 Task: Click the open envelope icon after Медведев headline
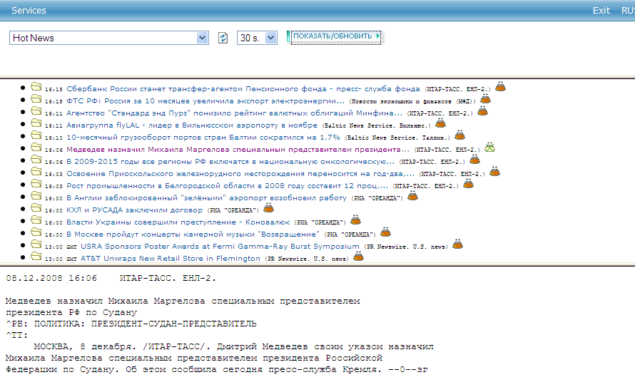490,148
